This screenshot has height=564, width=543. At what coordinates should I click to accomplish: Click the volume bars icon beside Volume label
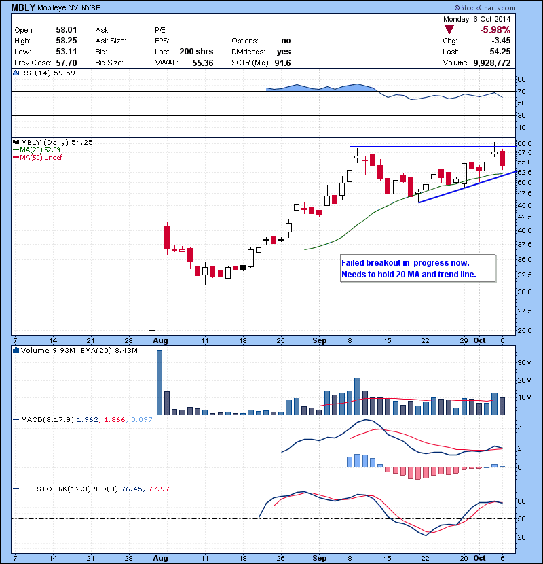point(16,350)
